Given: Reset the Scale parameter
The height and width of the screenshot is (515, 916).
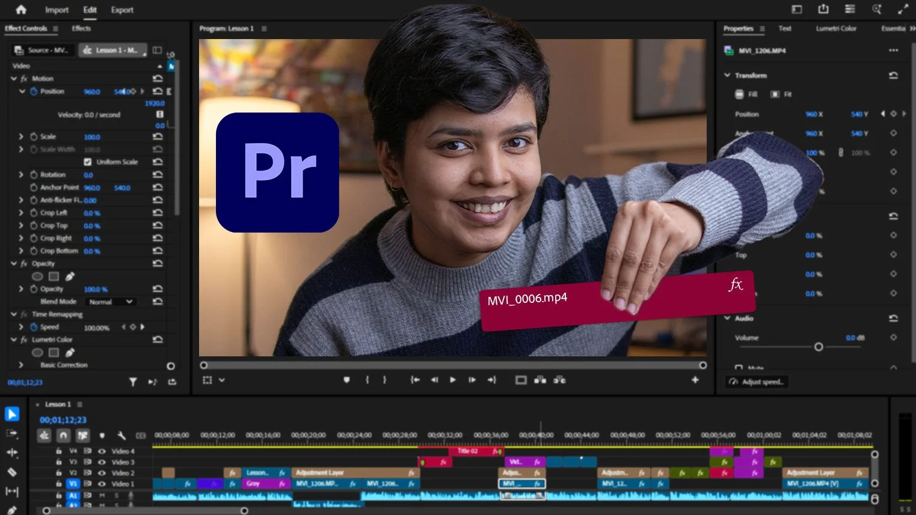Looking at the screenshot, I should (x=158, y=137).
